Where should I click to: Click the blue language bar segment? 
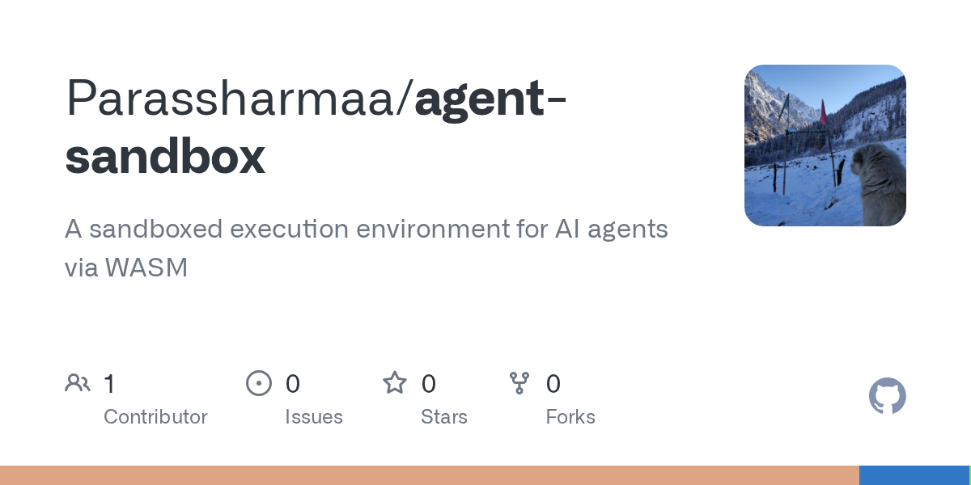pyautogui.click(x=914, y=475)
